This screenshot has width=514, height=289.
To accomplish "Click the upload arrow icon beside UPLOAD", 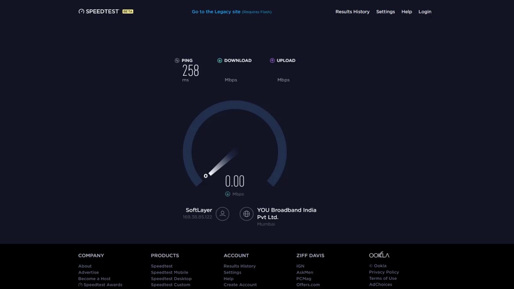I will [272, 60].
